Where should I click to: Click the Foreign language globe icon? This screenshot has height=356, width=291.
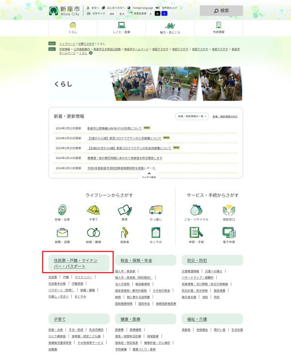[129, 8]
